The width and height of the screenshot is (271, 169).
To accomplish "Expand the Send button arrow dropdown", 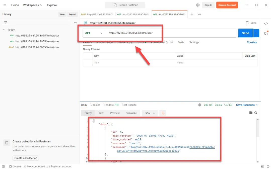I will (x=256, y=33).
